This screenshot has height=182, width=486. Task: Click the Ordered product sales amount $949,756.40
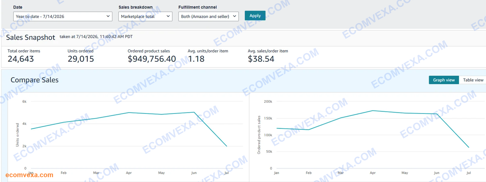pyautogui.click(x=152, y=59)
